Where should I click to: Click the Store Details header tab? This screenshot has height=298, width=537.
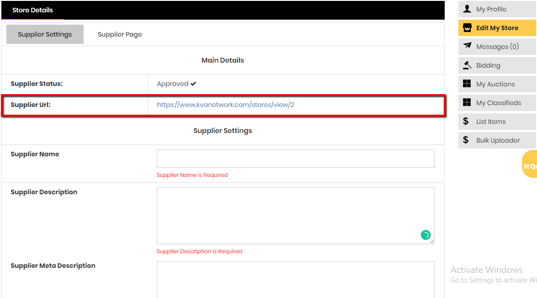click(x=32, y=10)
